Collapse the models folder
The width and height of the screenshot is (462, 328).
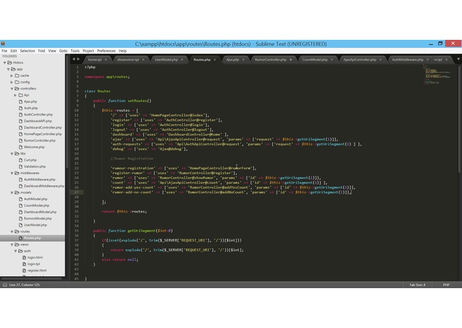(x=12, y=193)
